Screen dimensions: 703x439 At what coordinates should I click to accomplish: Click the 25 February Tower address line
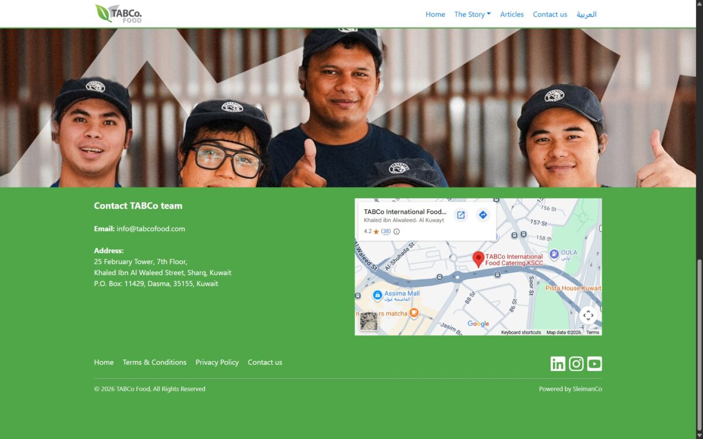(x=141, y=262)
